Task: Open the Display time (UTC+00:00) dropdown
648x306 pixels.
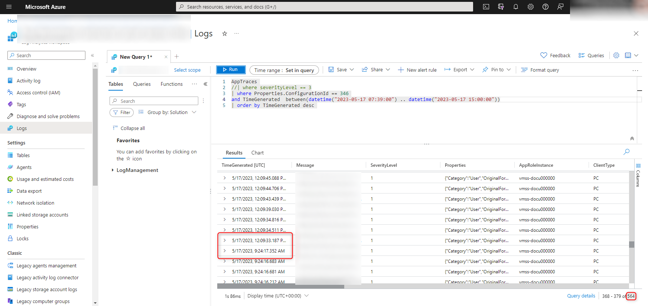Action: point(278,296)
